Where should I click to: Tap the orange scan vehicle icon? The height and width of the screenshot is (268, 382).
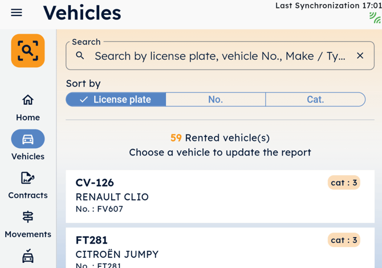(27, 51)
